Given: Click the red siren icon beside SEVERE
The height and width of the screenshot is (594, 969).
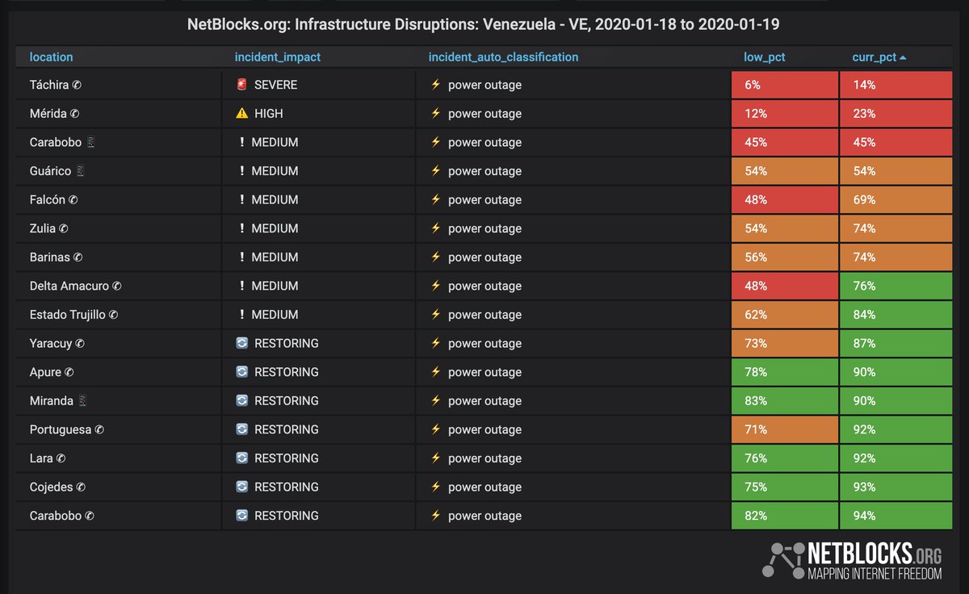Looking at the screenshot, I should [x=241, y=85].
